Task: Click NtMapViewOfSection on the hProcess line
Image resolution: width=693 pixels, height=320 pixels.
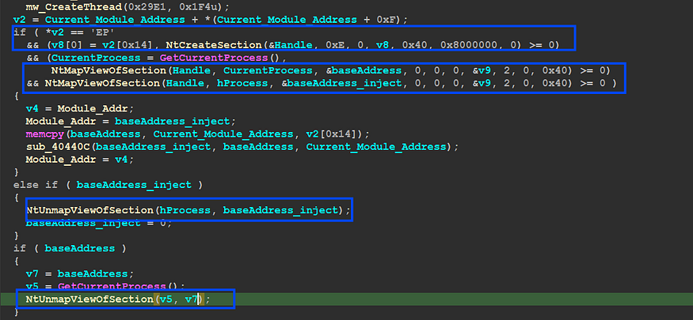Action: coord(101,83)
